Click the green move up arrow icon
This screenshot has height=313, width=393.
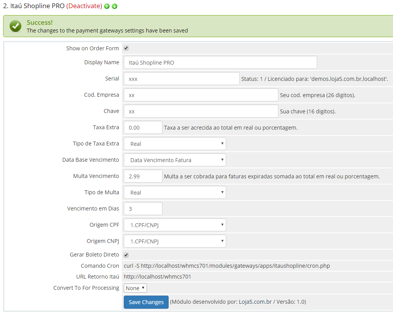(107, 7)
